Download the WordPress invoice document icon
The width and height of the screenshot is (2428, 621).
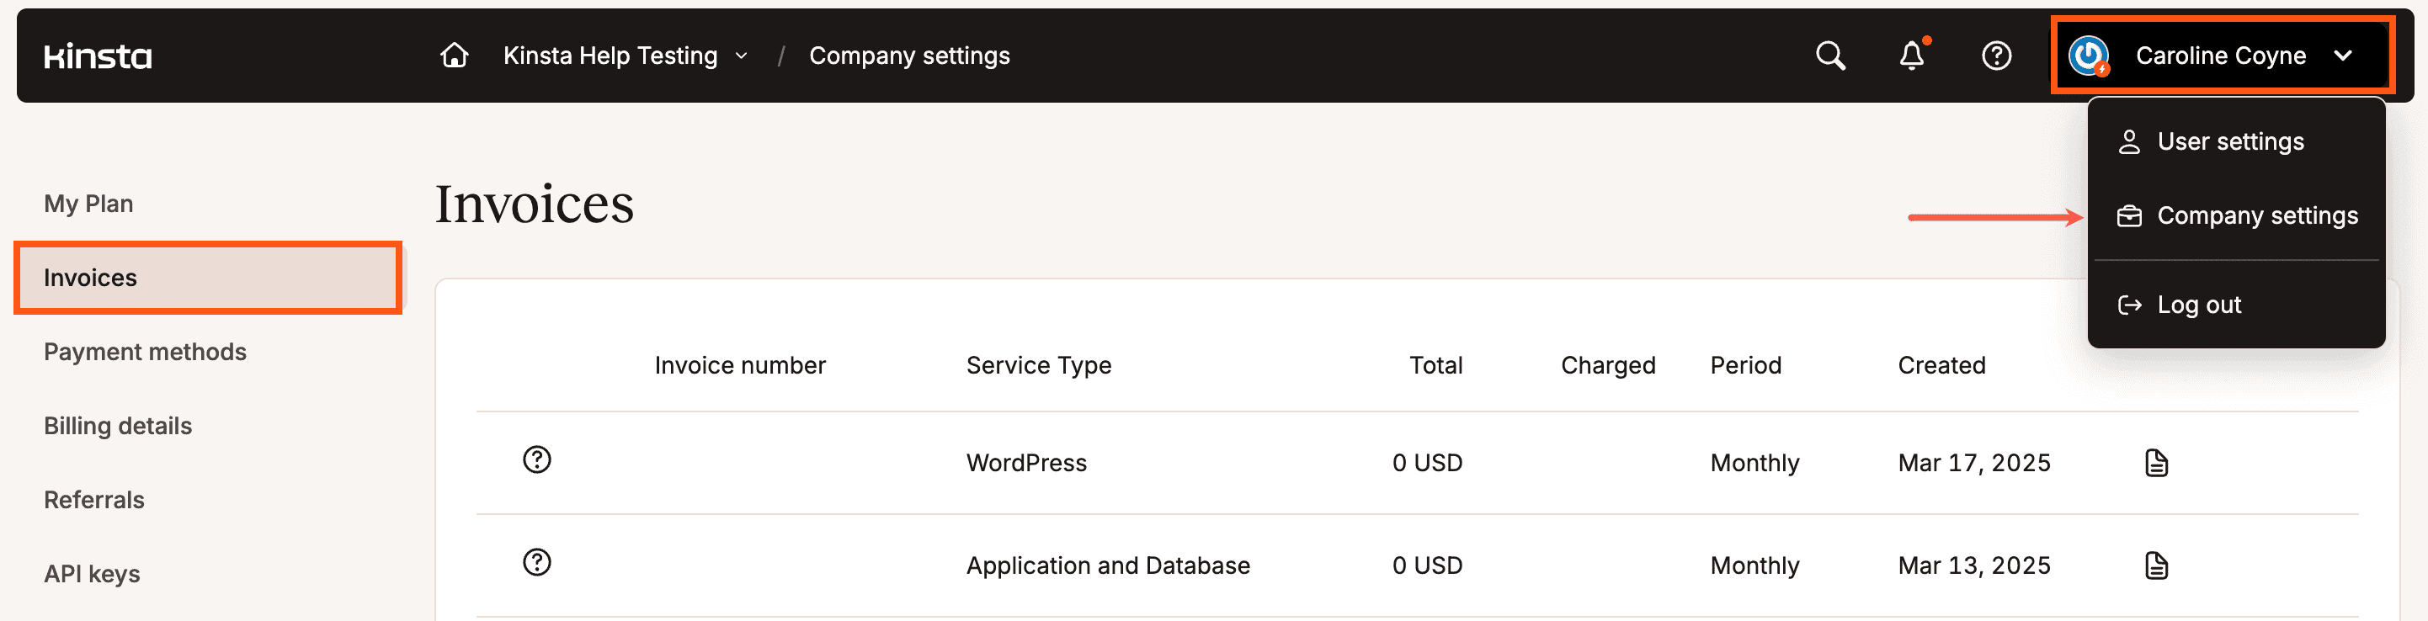(x=2157, y=463)
